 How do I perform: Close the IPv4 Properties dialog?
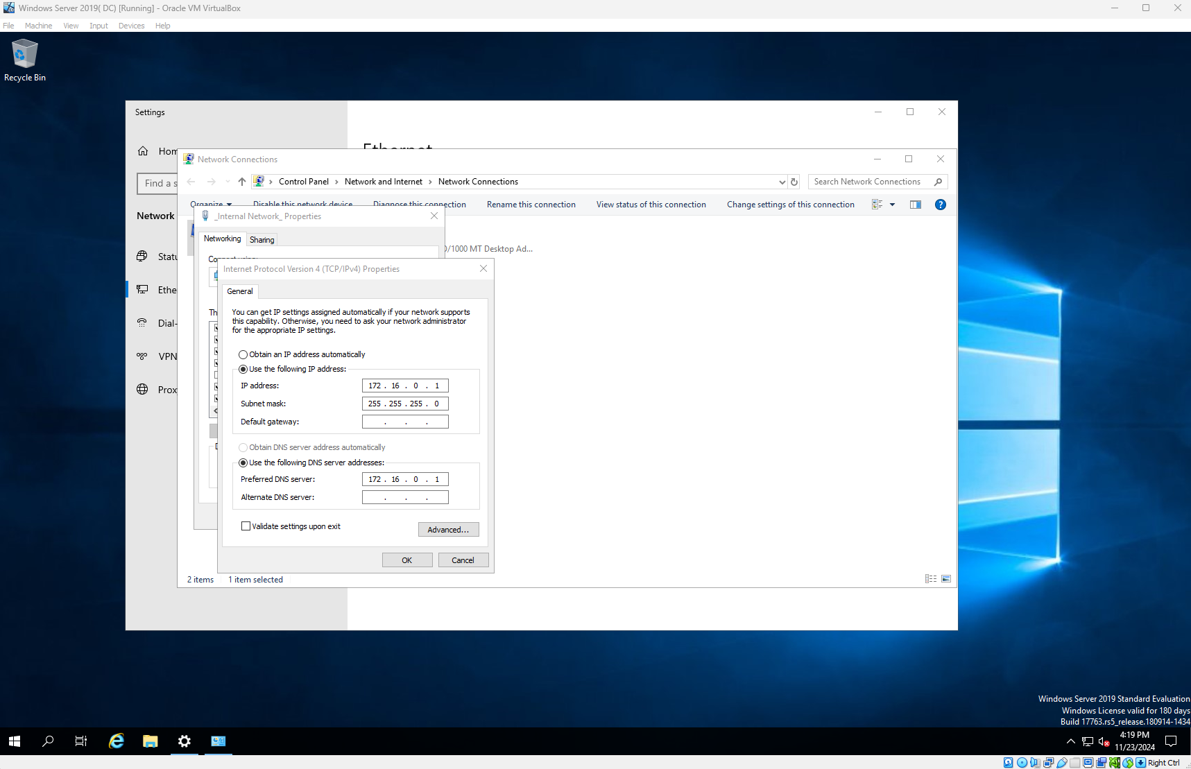tap(483, 269)
